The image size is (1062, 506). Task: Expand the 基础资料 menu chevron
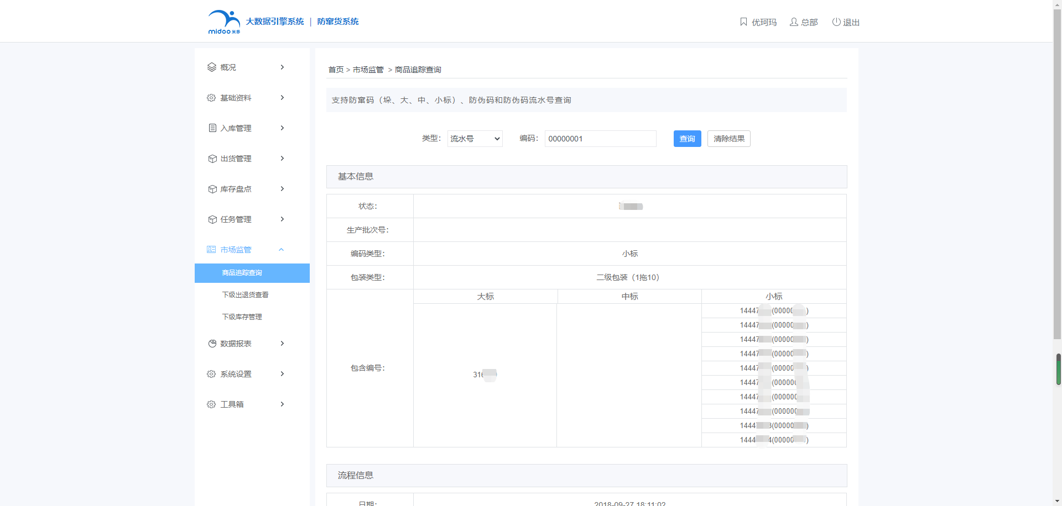coord(282,98)
